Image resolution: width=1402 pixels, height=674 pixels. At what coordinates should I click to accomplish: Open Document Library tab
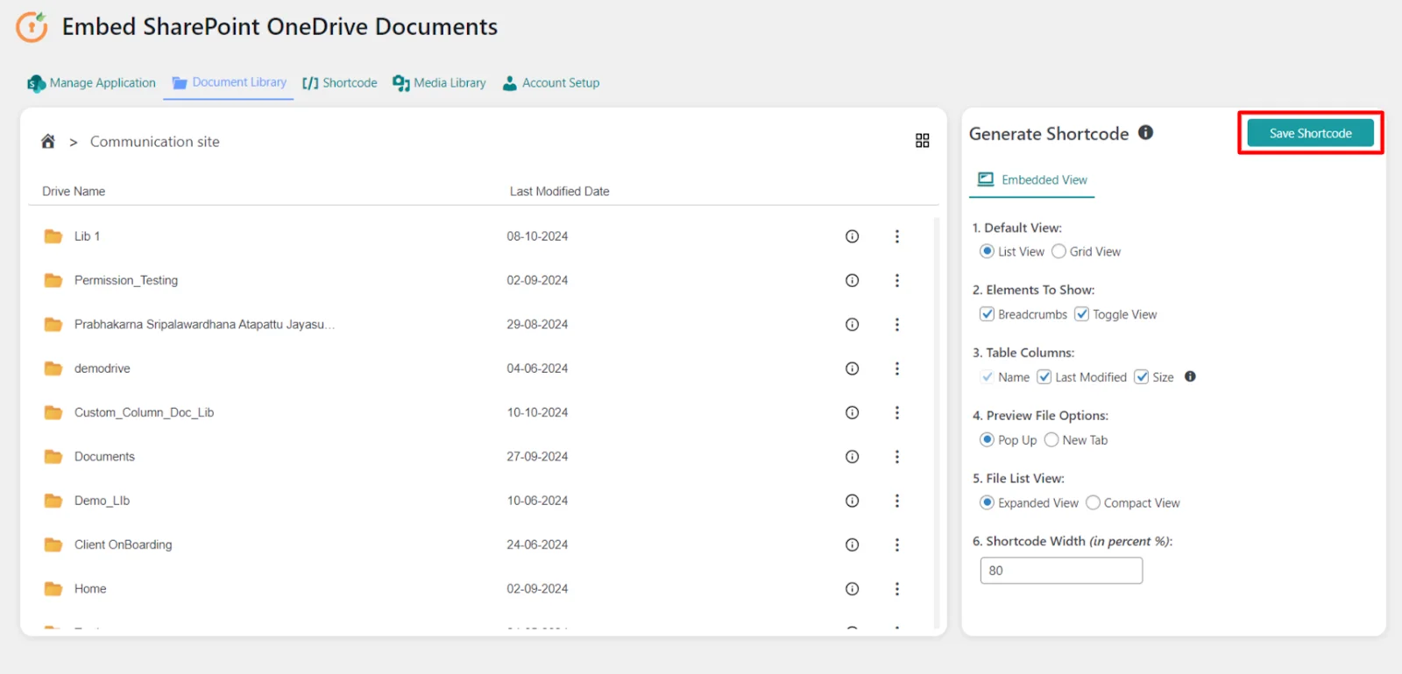(x=229, y=82)
